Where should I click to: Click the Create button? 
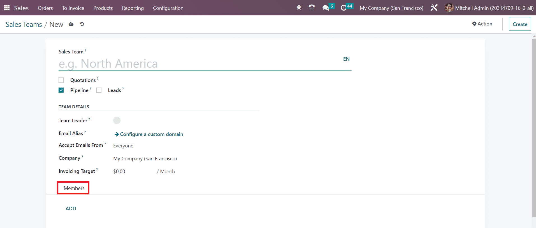point(520,24)
